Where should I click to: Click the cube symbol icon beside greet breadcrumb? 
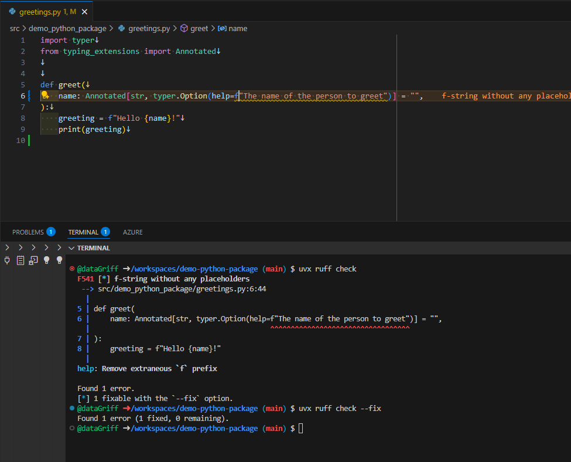pyautogui.click(x=184, y=28)
